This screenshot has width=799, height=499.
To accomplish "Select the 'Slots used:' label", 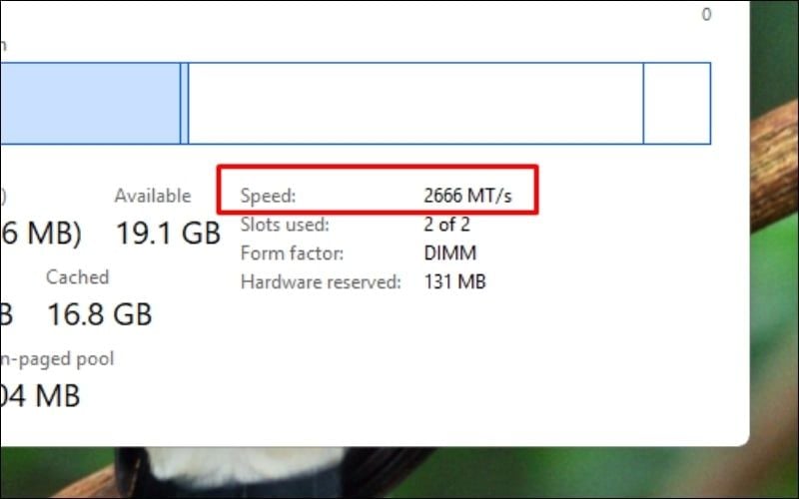I will (285, 225).
